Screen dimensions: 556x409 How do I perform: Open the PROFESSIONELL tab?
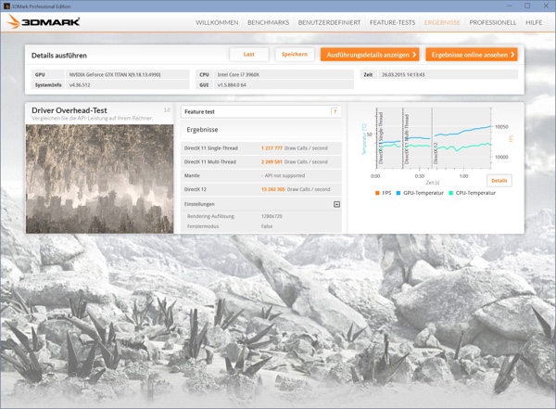click(493, 22)
